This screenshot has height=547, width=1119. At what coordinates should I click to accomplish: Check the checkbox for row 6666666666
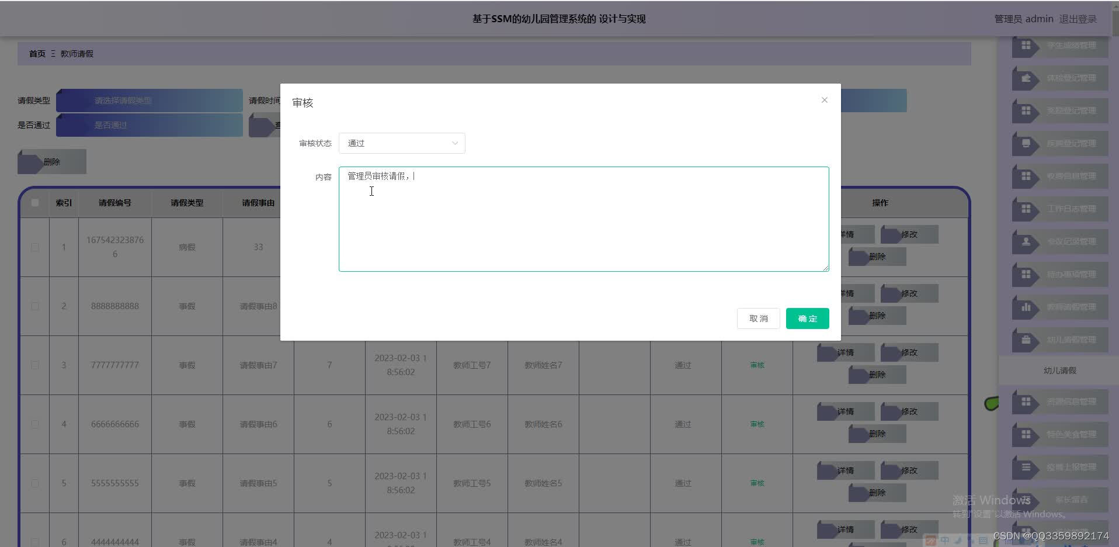pos(35,424)
